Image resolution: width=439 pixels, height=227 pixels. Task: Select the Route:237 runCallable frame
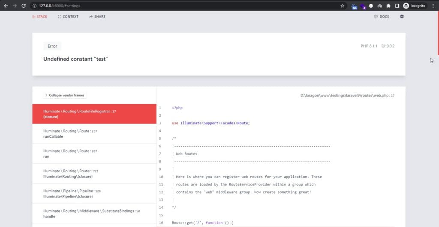pyautogui.click(x=94, y=134)
